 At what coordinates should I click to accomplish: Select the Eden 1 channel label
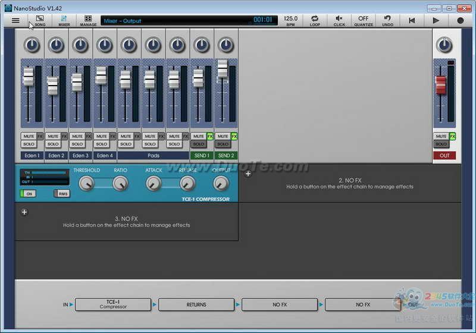pyautogui.click(x=32, y=156)
